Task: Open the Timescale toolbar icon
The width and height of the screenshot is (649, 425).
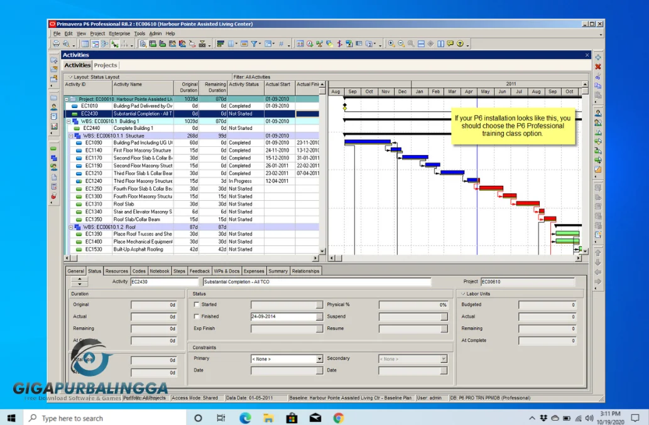Action: pyautogui.click(x=244, y=43)
